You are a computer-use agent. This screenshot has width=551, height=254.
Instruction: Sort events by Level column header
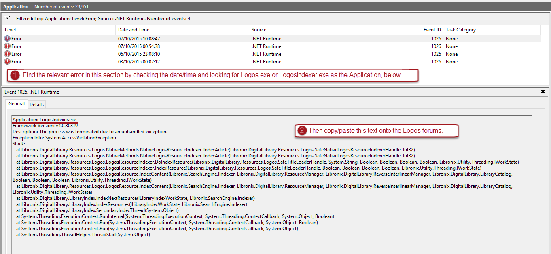59,30
